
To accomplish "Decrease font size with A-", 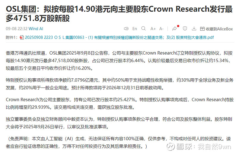I will [162, 28].
